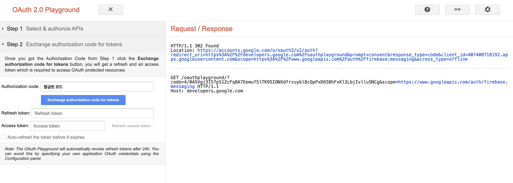Expand the Step 1 triangle arrow
The height and width of the screenshot is (183, 513).
pos(3,29)
